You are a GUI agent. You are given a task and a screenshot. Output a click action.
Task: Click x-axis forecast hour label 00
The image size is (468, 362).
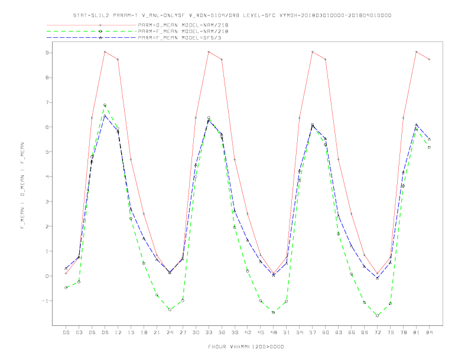pos(66,332)
